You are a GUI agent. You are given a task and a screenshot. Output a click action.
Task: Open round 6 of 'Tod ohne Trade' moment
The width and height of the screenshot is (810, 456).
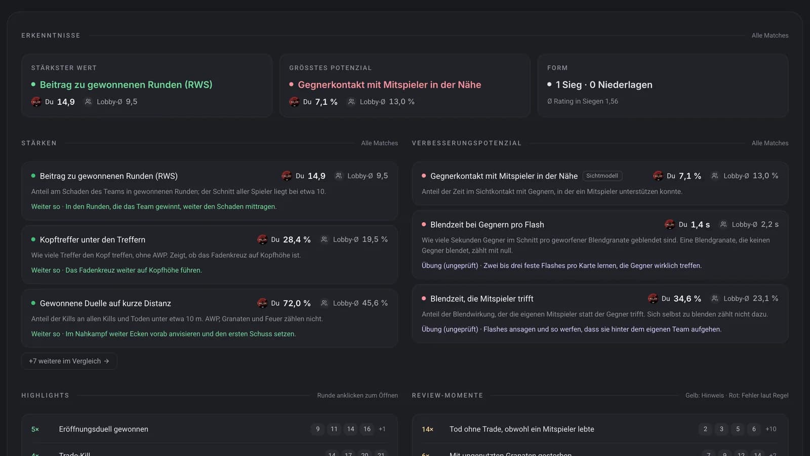click(x=754, y=429)
